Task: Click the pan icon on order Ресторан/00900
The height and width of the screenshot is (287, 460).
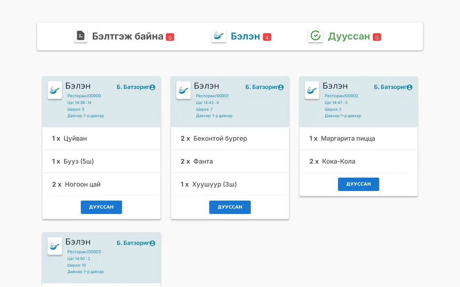Action: 55,90
